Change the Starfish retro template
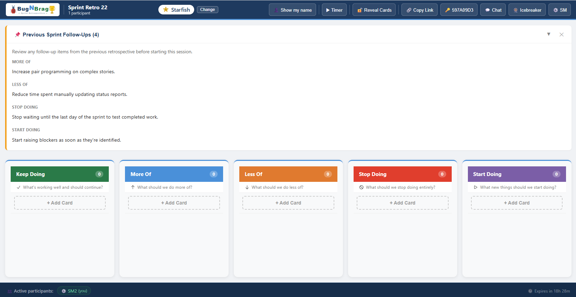The width and height of the screenshot is (576, 297). [x=207, y=10]
